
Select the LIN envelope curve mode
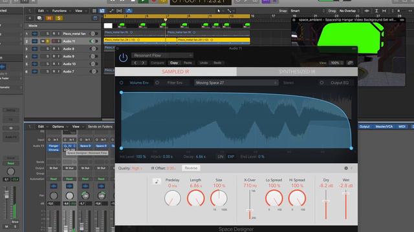point(221,157)
